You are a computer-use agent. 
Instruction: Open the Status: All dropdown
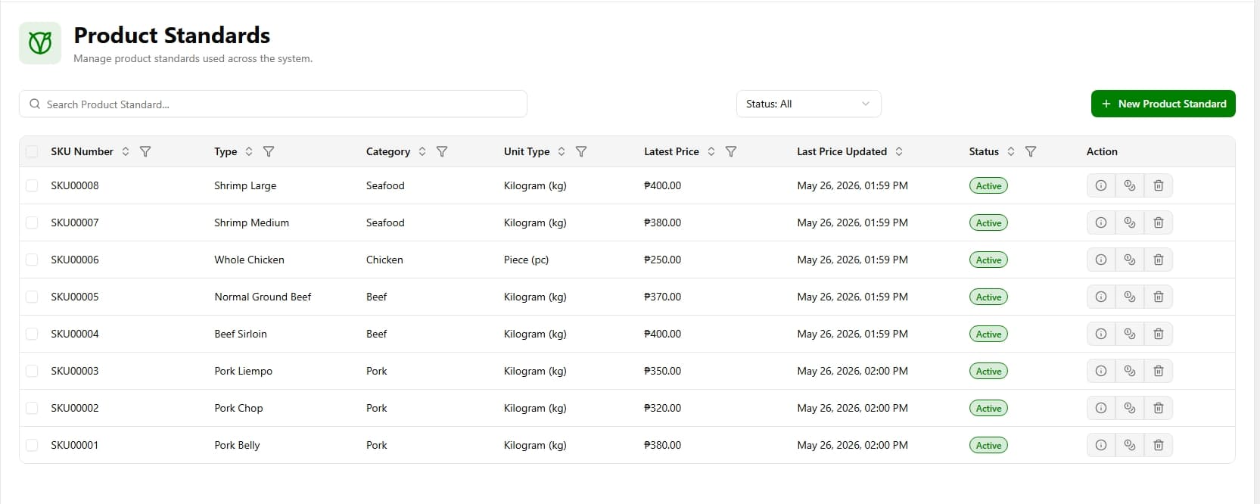(x=808, y=104)
